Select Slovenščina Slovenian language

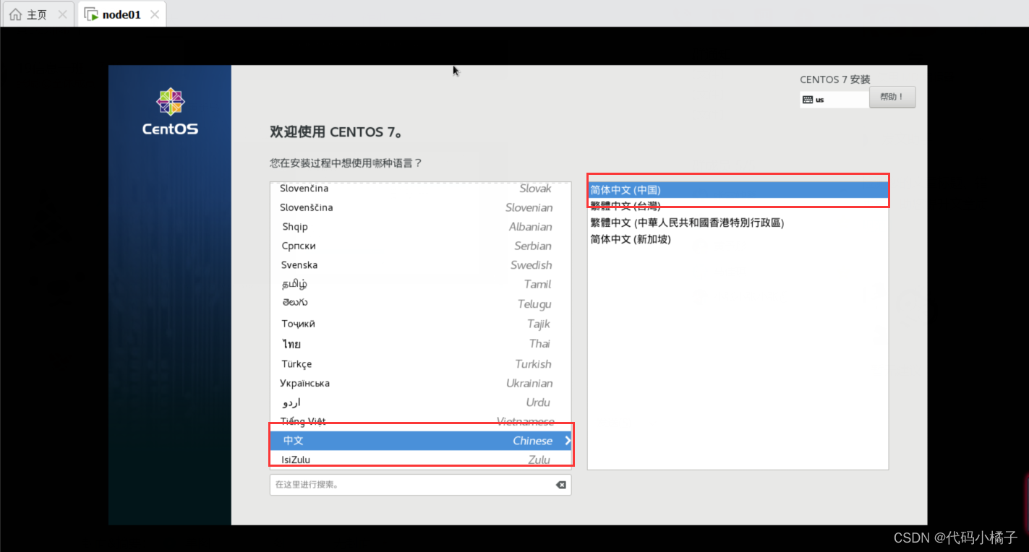click(420, 207)
